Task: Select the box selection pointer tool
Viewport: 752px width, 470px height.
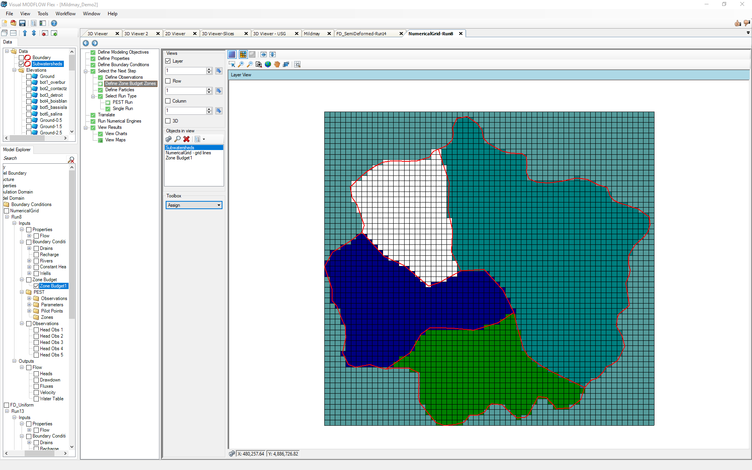Action: click(232, 64)
